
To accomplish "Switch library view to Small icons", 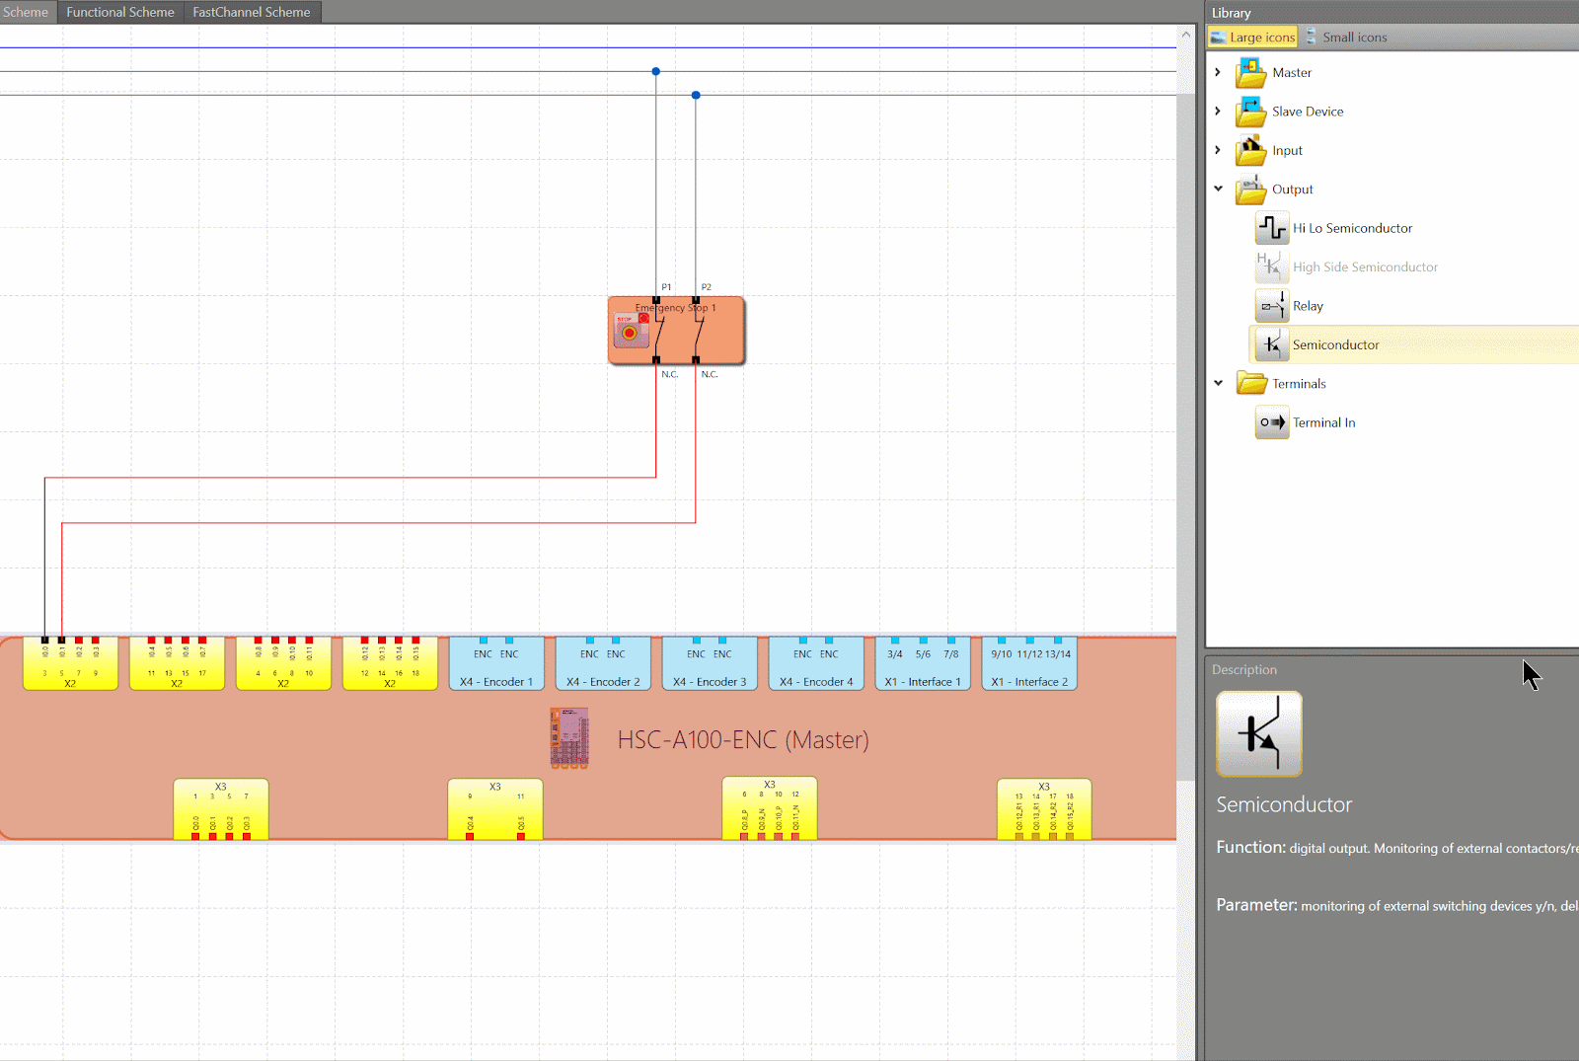I will (x=1346, y=37).
